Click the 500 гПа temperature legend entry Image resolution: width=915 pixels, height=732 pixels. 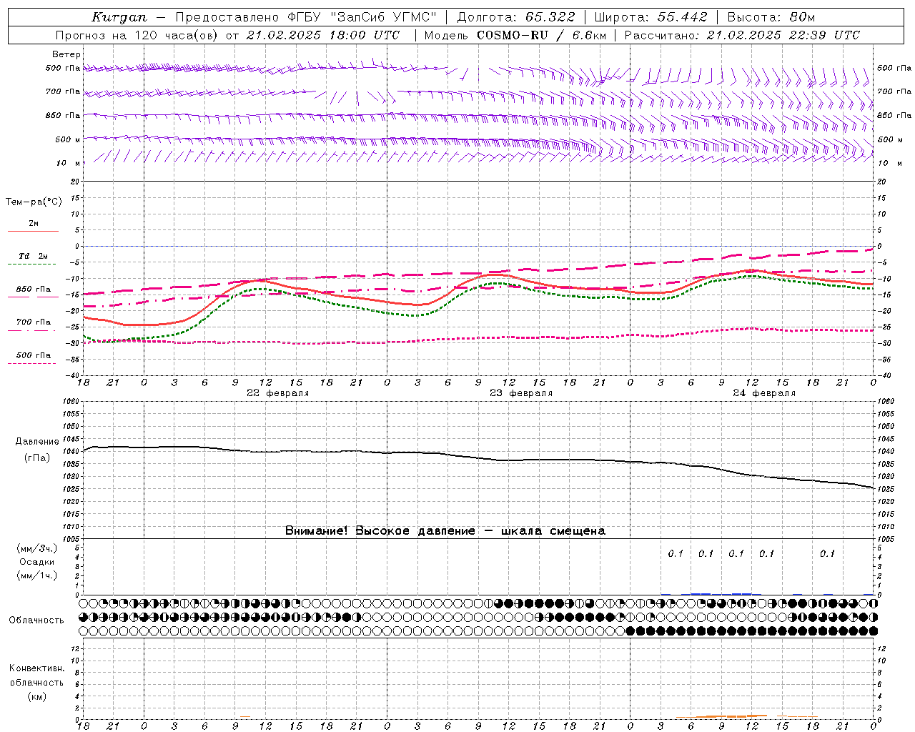point(34,355)
